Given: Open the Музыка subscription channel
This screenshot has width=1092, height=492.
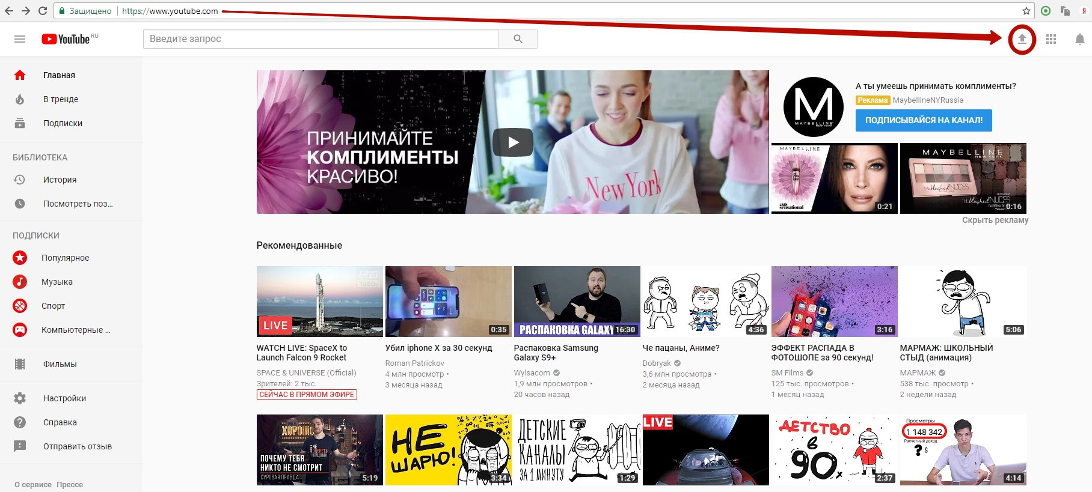Looking at the screenshot, I should click(57, 282).
